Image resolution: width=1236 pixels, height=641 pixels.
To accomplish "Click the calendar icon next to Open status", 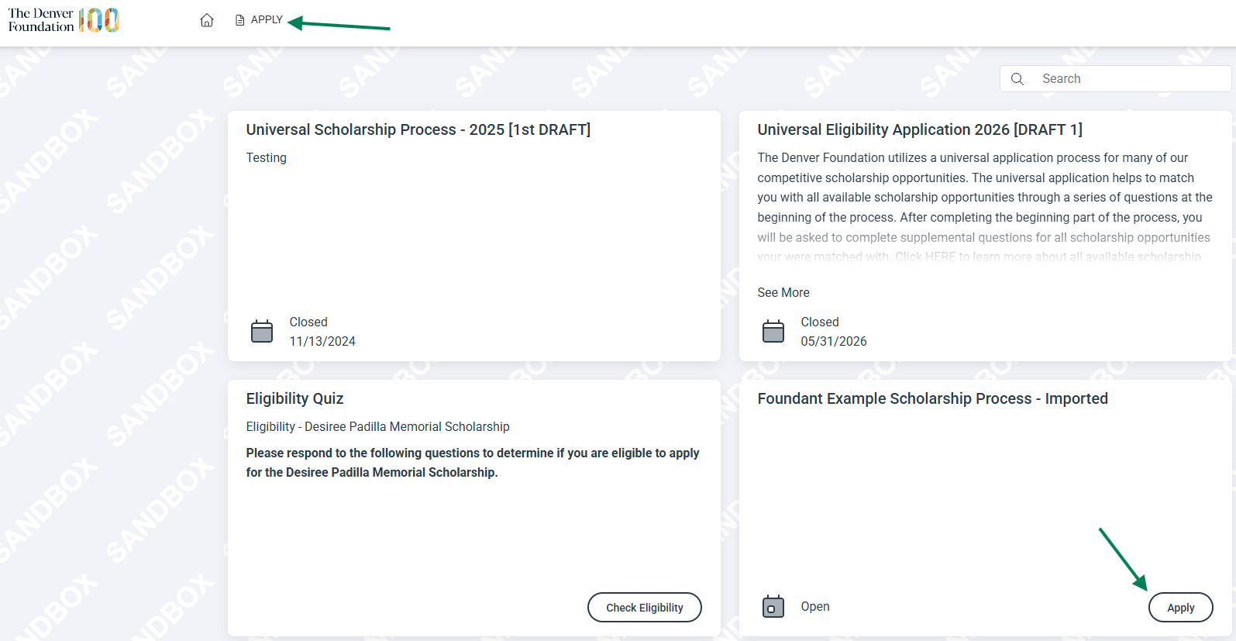I will coord(773,606).
